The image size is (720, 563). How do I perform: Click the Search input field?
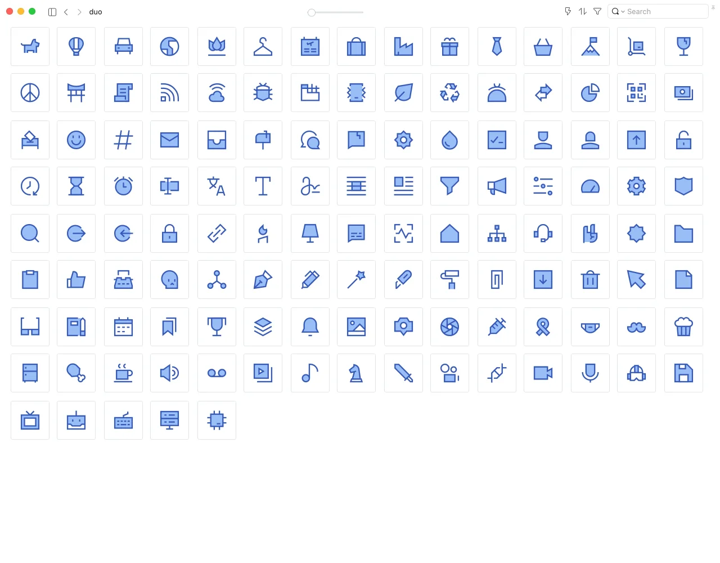665,12
